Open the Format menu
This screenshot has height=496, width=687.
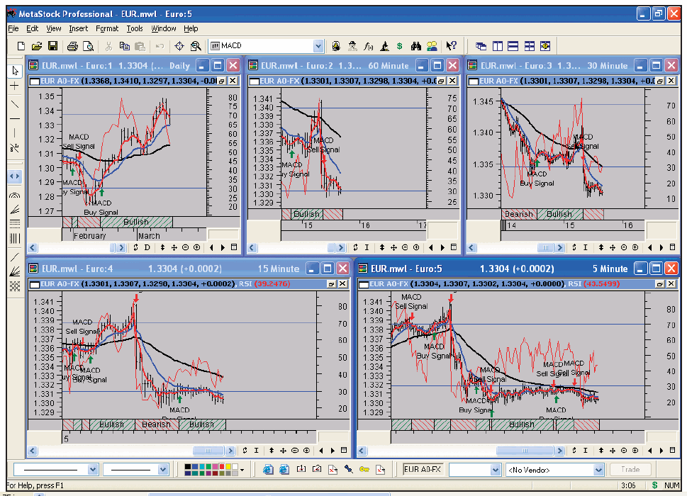pos(107,29)
